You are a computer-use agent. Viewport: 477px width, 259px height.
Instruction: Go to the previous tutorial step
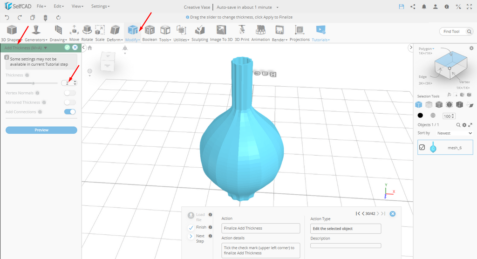(x=363, y=214)
